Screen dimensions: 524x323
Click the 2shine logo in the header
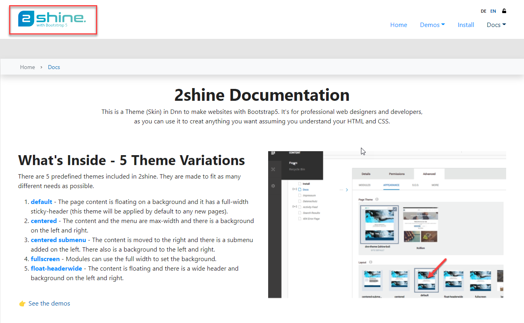coord(52,19)
